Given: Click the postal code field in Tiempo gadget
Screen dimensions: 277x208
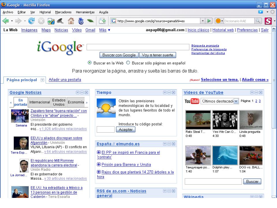Looking at the screenshot, I should (x=106, y=129).
